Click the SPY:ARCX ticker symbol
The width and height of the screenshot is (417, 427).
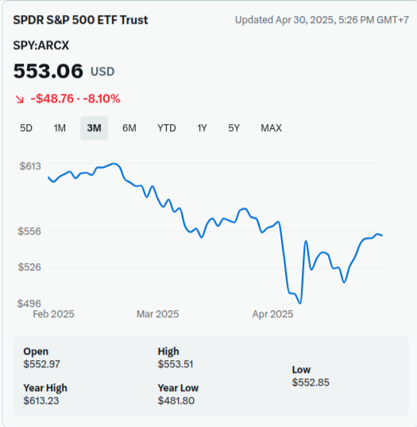(x=41, y=45)
